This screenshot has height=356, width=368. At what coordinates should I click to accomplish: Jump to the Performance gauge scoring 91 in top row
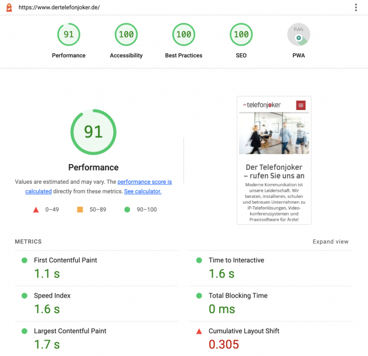tap(69, 35)
